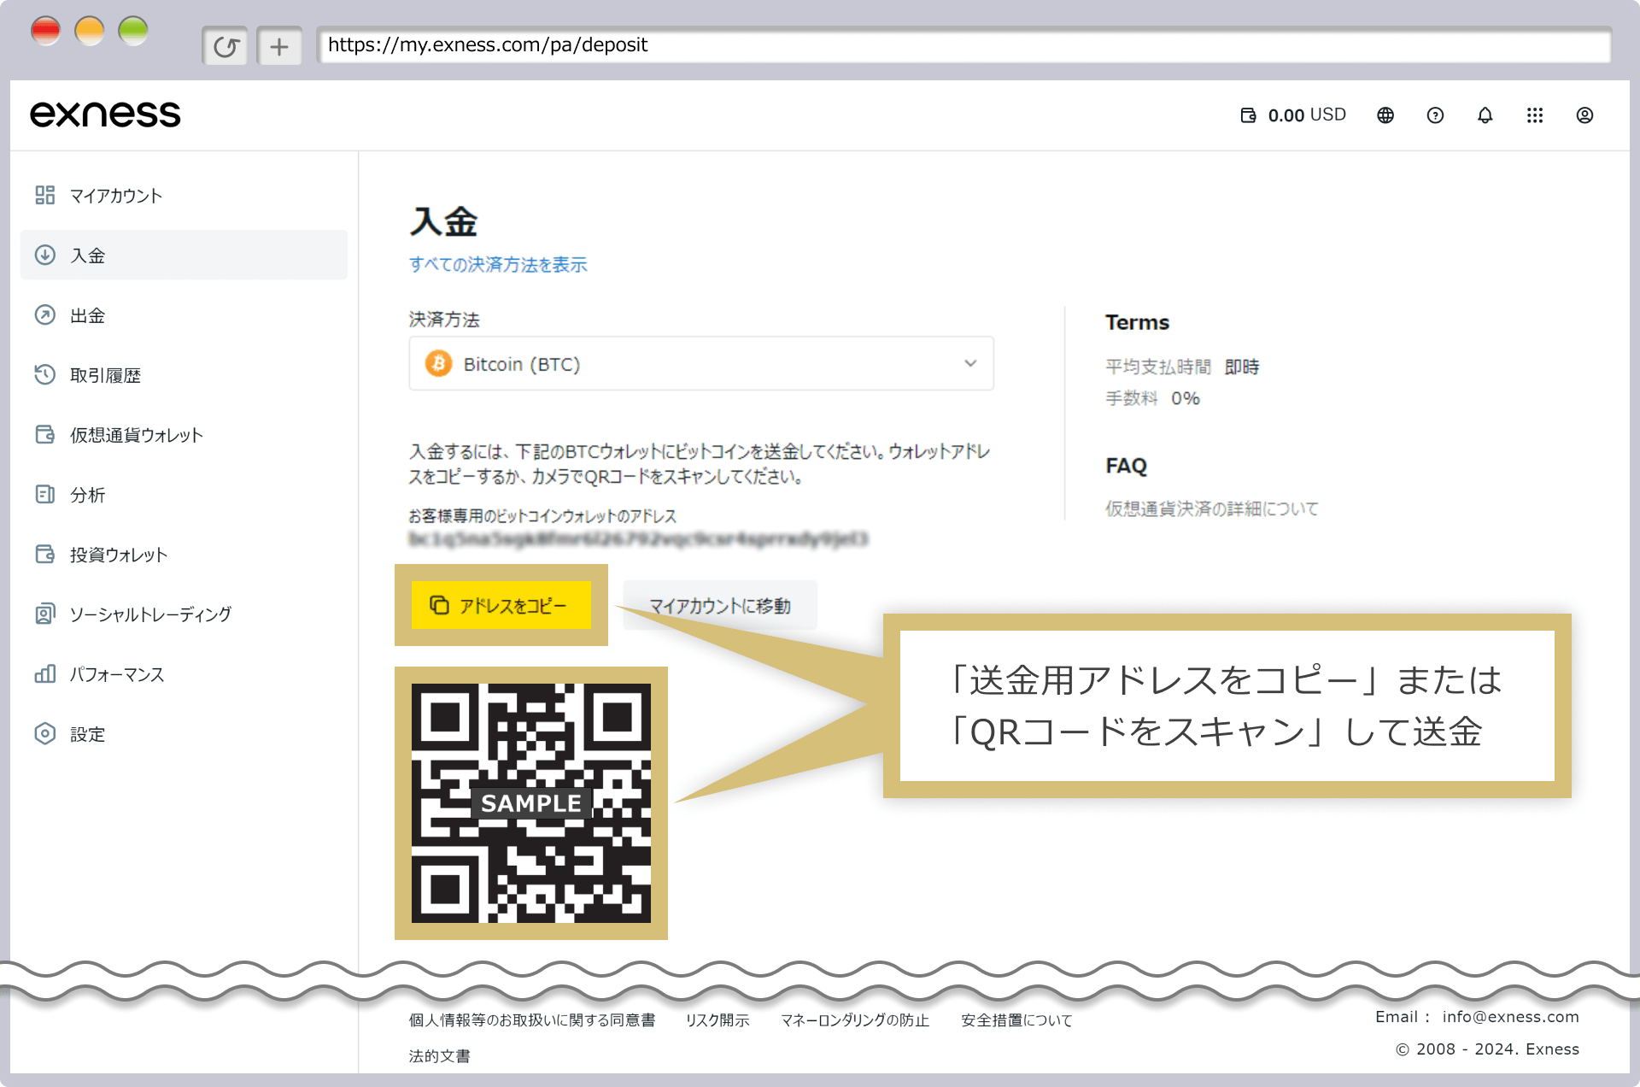This screenshot has width=1640, height=1087.
Task: Click the マイアカウントに移動 button
Action: [x=720, y=605]
